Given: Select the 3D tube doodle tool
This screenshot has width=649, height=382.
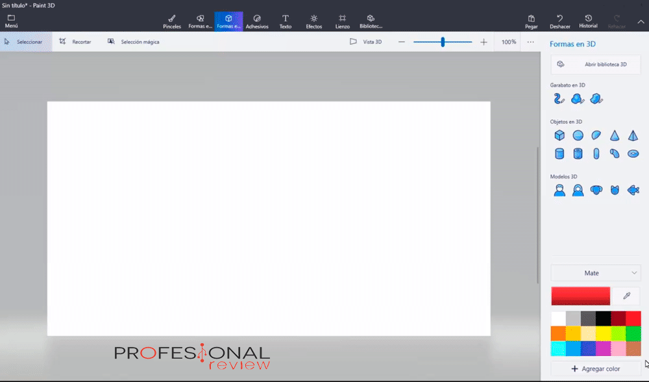Looking at the screenshot, I should pyautogui.click(x=559, y=98).
